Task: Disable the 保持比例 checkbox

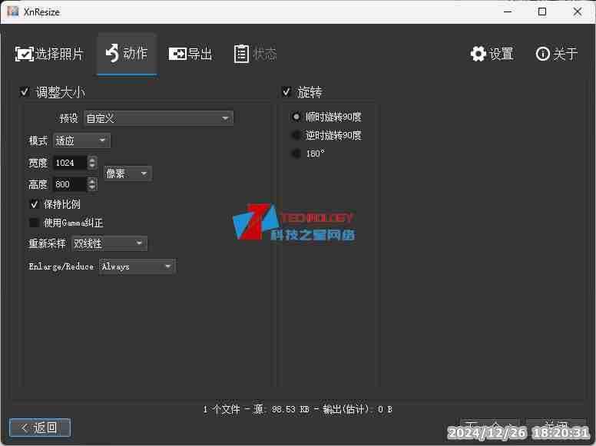Action: [35, 204]
